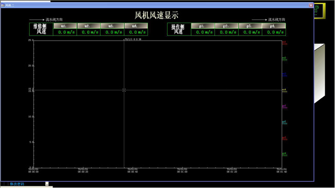
Task: Click the wx1 header button
Action: (x=65, y=26)
